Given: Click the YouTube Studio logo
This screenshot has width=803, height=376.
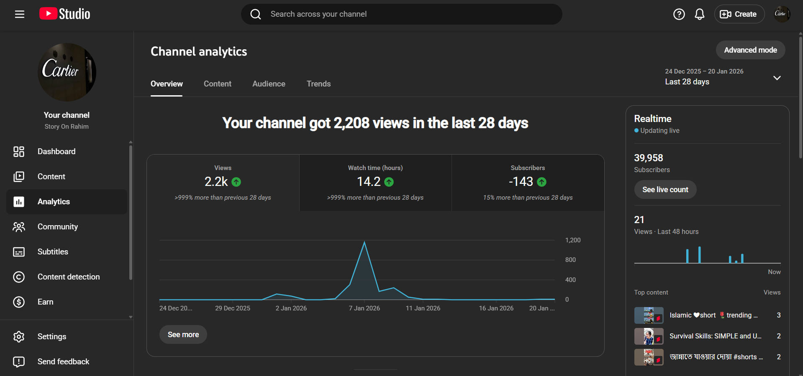Looking at the screenshot, I should click(x=65, y=14).
